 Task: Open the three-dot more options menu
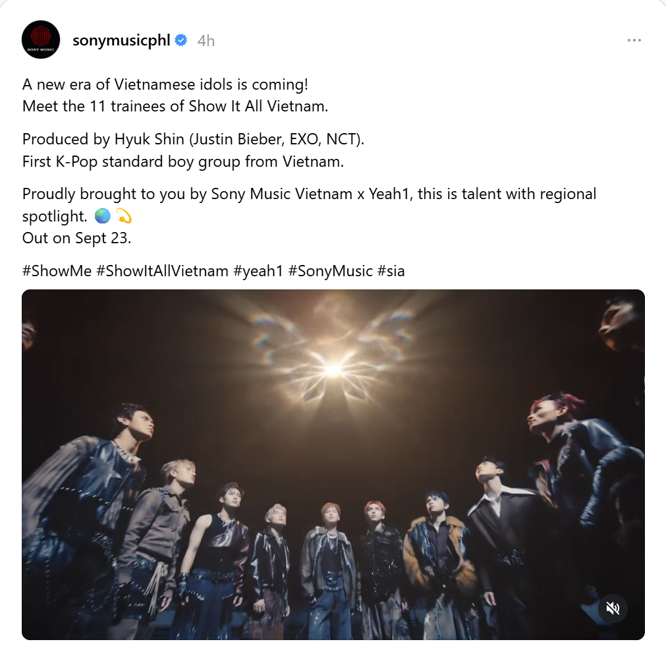(x=634, y=40)
